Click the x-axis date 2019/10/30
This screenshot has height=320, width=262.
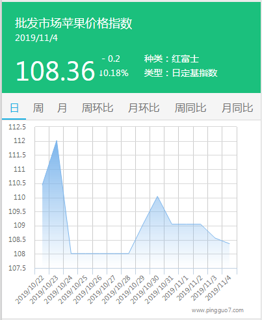(x=145, y=289)
